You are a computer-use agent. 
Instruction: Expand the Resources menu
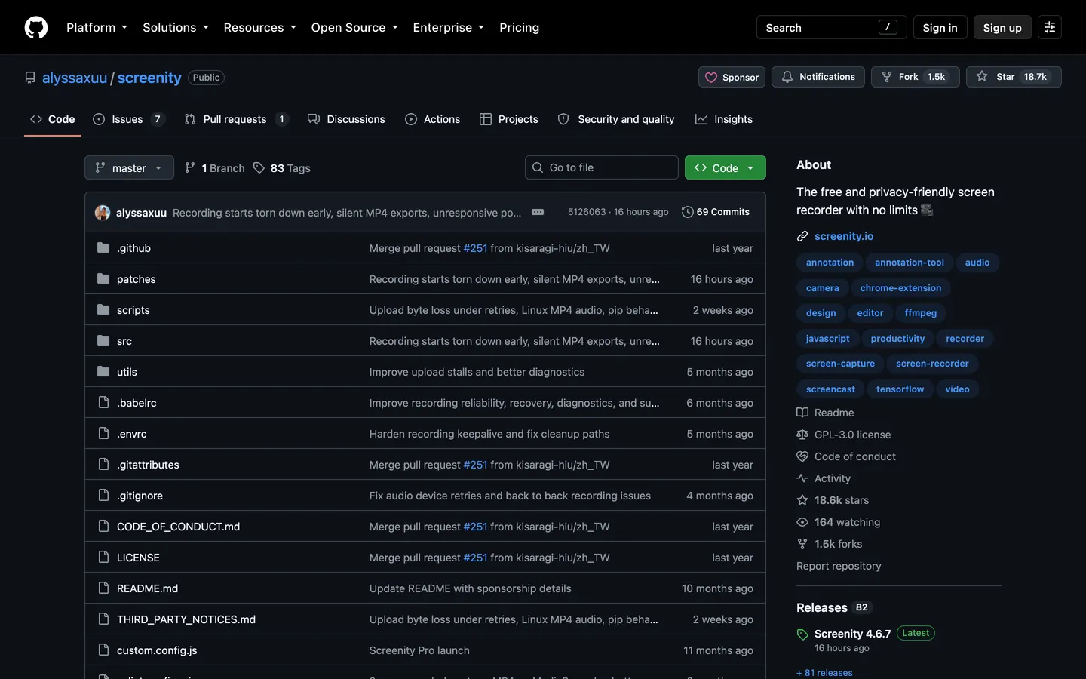pyautogui.click(x=259, y=27)
